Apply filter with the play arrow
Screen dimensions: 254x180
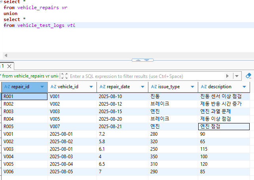pyautogui.click(x=227, y=76)
